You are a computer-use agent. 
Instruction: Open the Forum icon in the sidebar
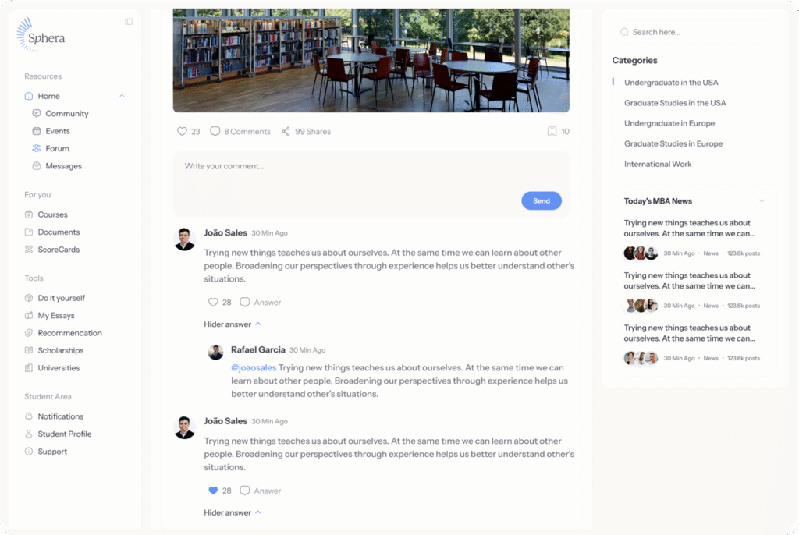click(36, 148)
